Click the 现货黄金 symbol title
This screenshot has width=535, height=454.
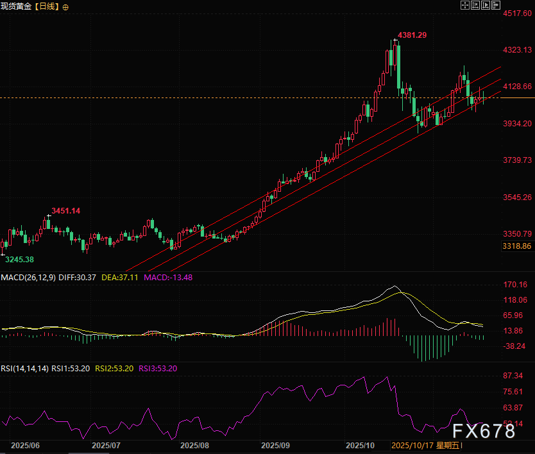point(17,6)
